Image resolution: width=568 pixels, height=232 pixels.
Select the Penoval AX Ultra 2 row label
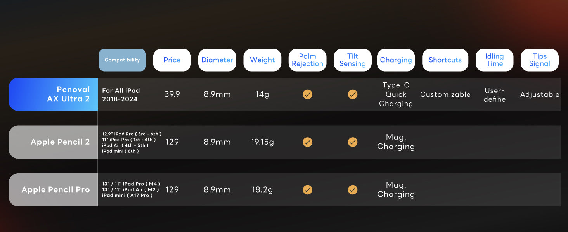pos(54,94)
